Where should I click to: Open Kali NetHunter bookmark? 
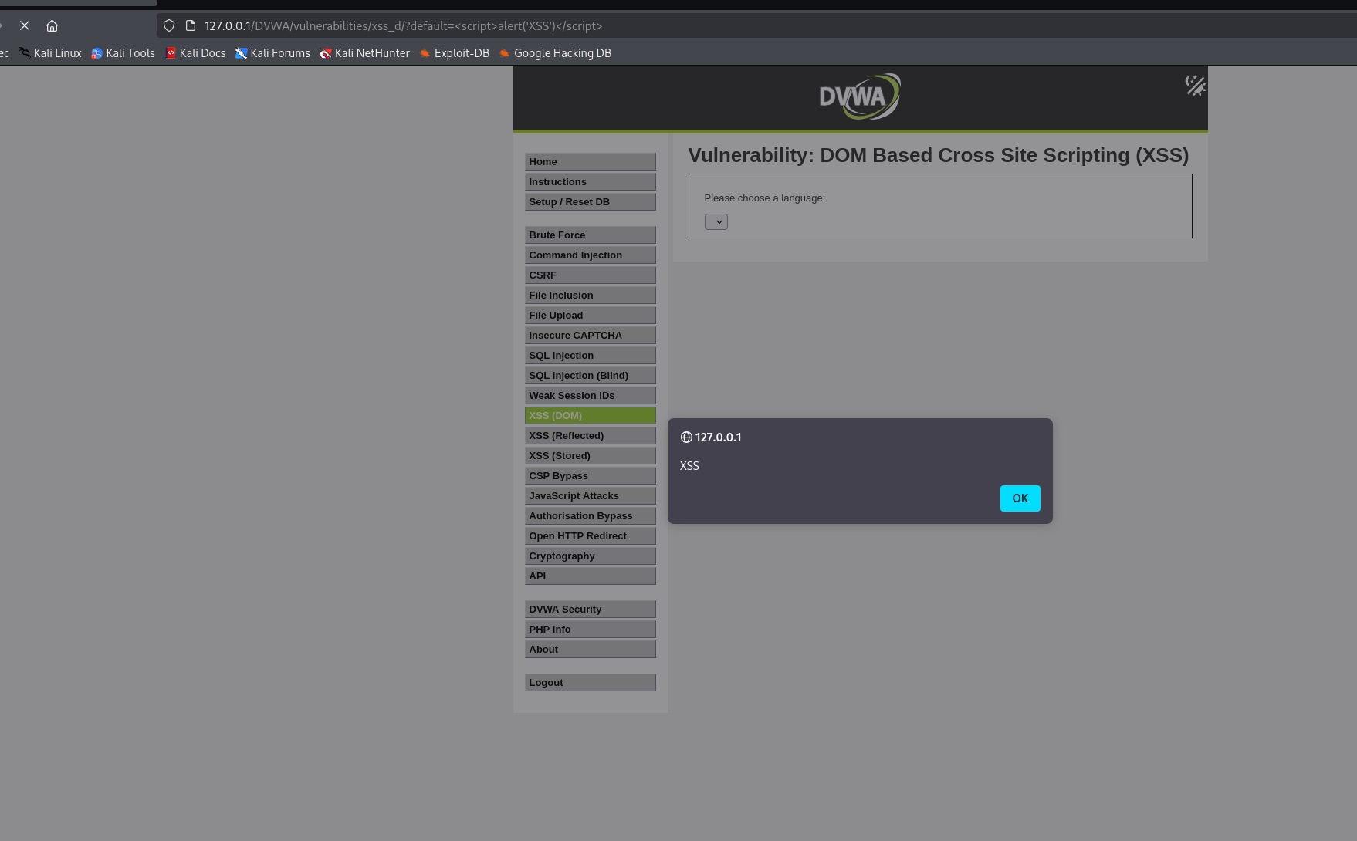click(x=364, y=53)
